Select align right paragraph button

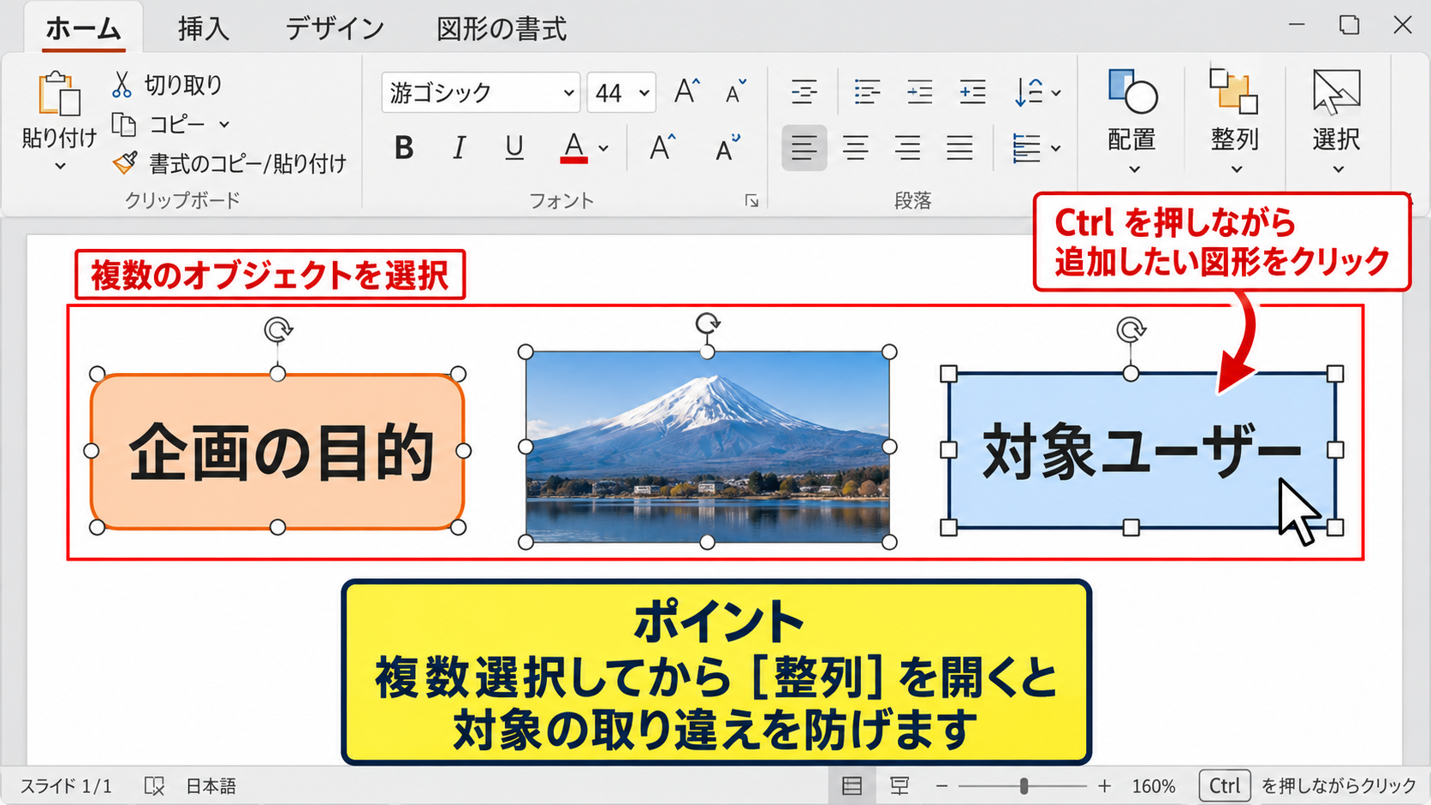coord(907,148)
